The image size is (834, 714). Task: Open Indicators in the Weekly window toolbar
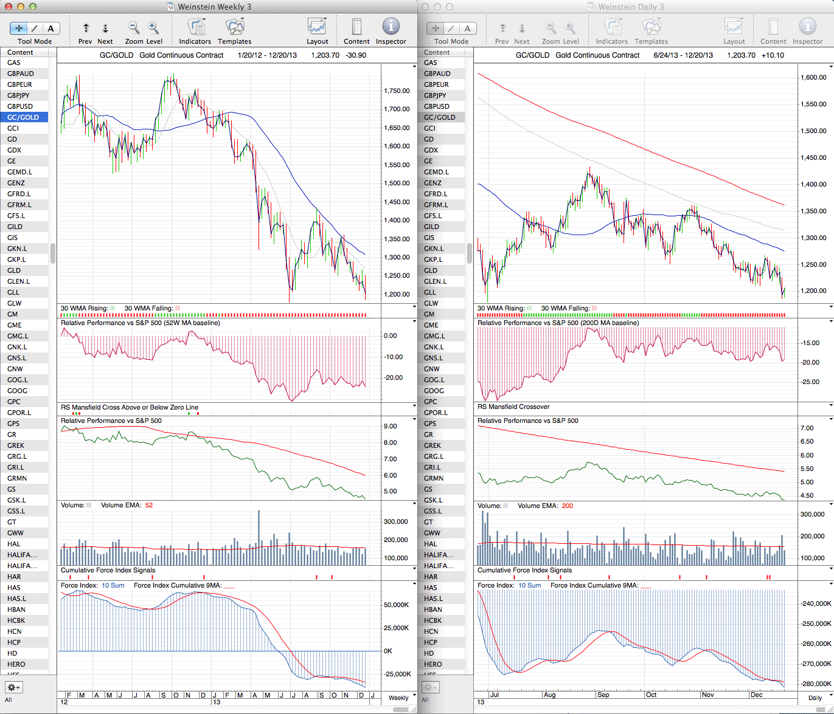[195, 28]
